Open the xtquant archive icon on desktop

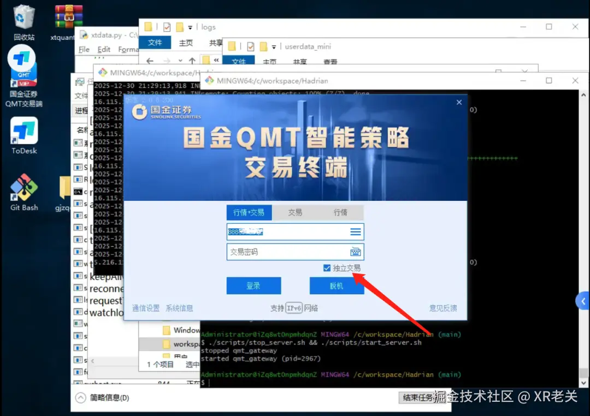(68, 22)
